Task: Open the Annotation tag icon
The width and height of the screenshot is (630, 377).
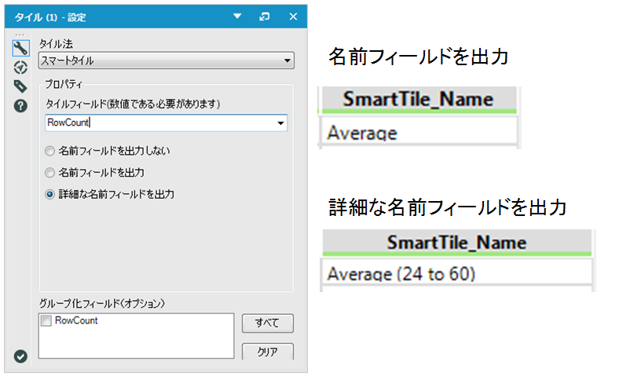Action: coord(21,86)
